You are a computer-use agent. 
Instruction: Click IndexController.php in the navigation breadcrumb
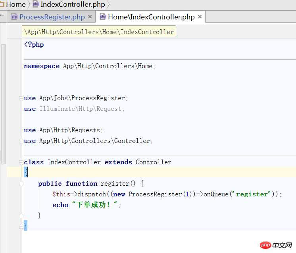[x=73, y=4]
